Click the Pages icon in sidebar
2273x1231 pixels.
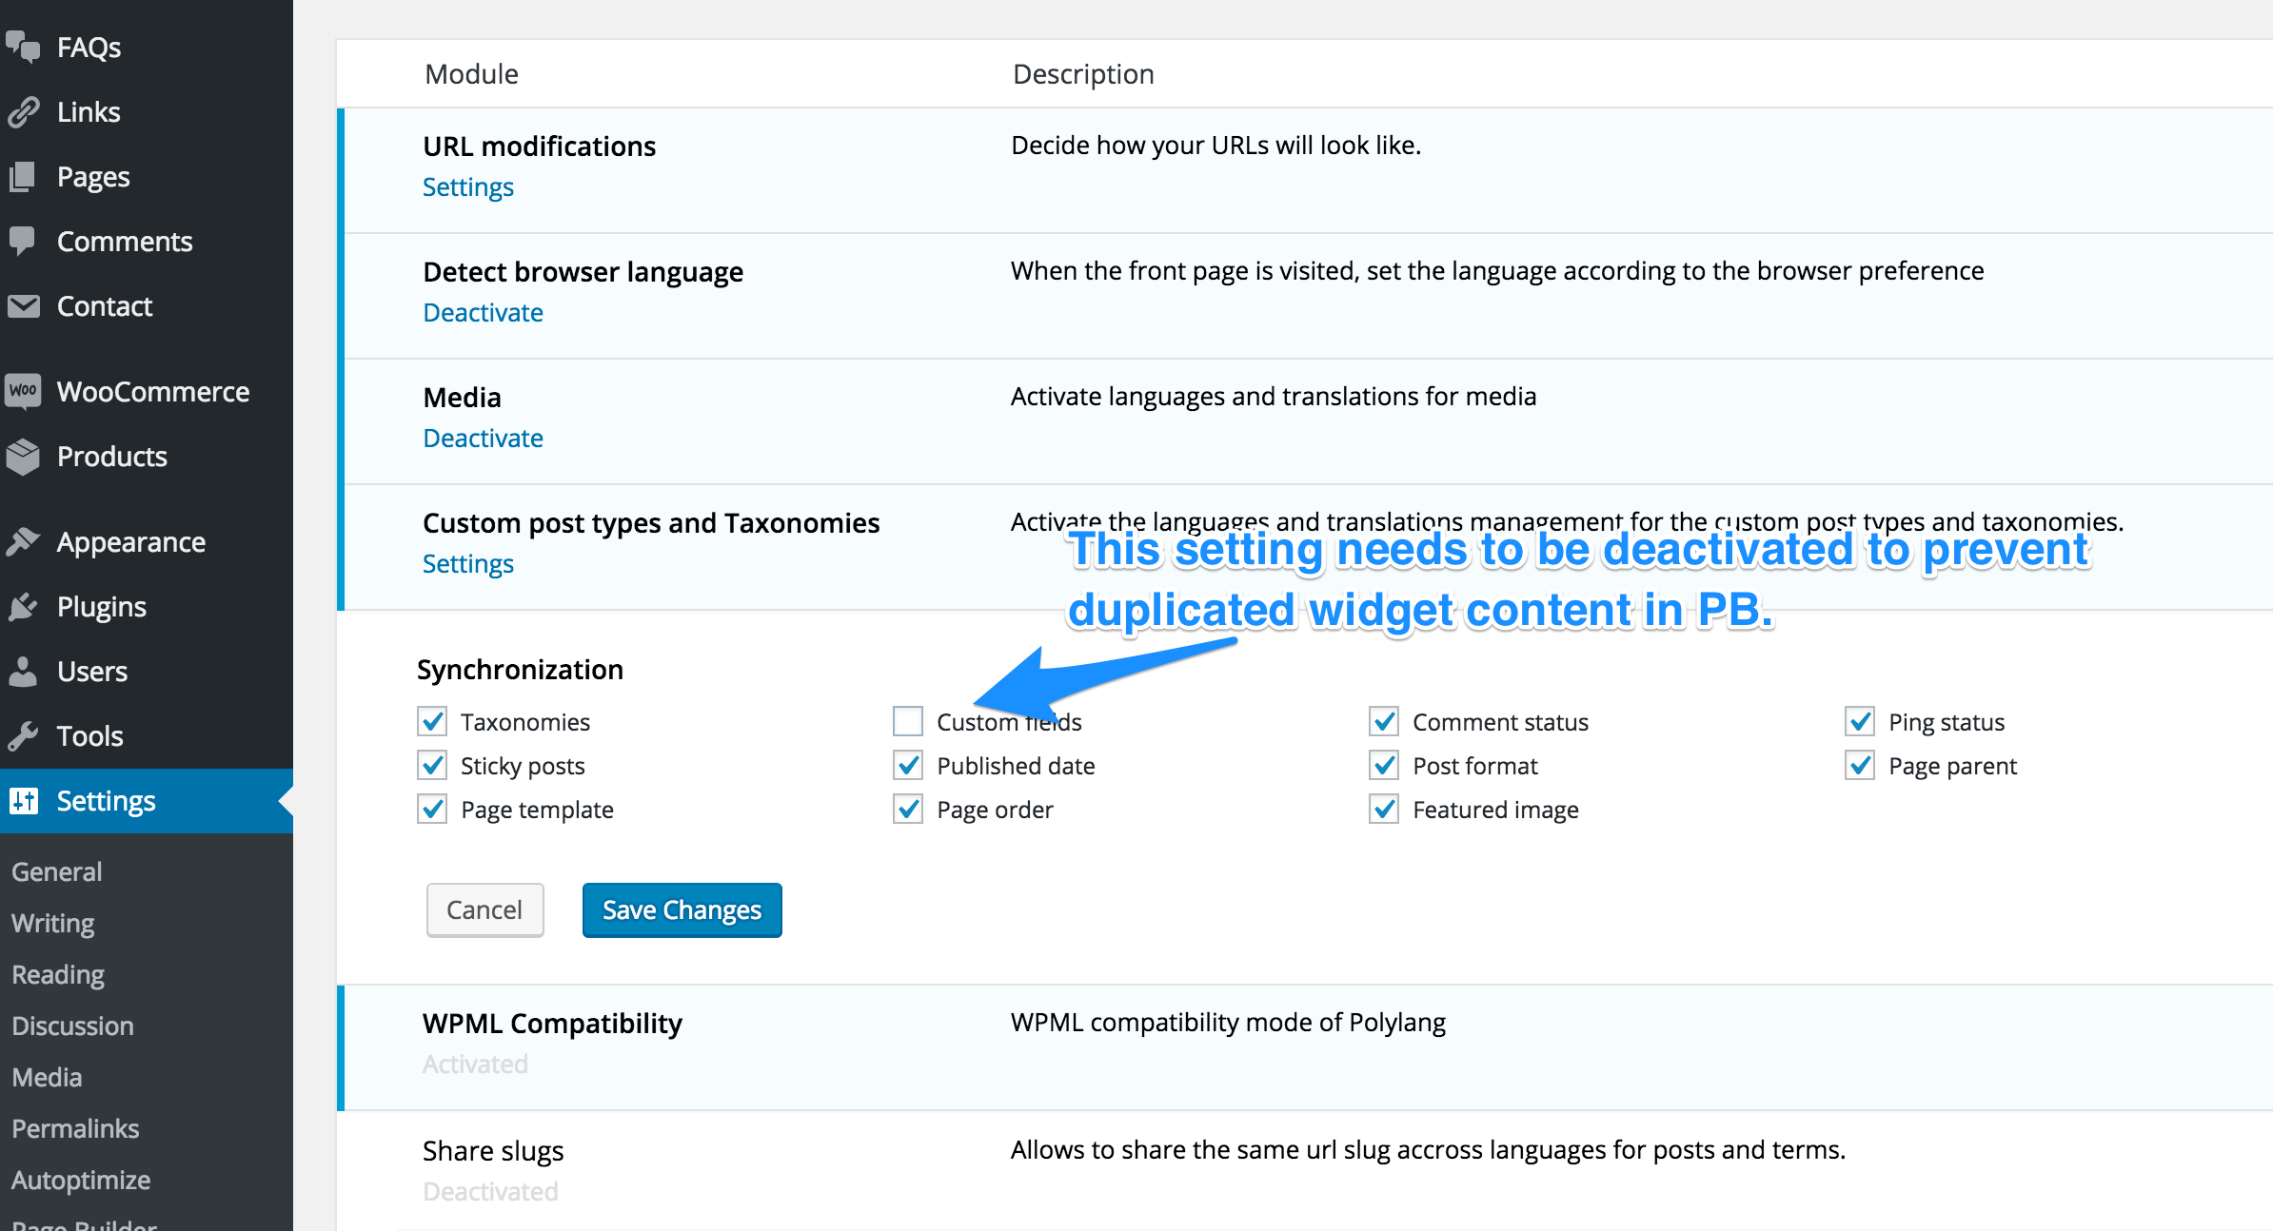tap(23, 176)
